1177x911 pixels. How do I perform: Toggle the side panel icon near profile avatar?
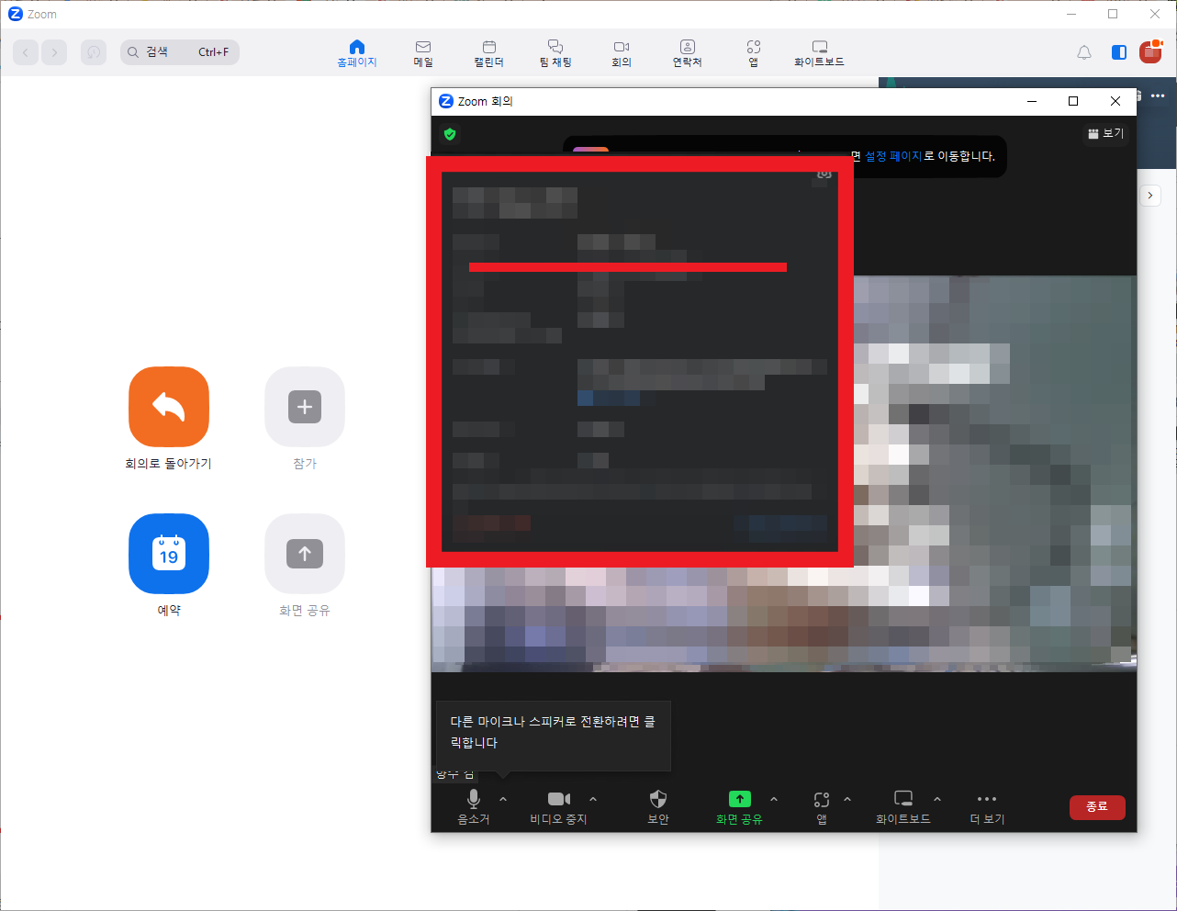click(x=1118, y=52)
